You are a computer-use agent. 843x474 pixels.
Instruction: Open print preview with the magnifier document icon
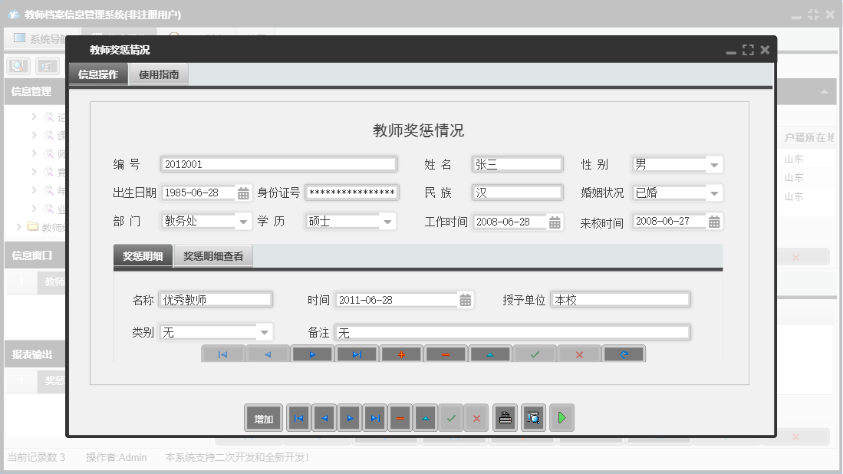click(x=532, y=417)
